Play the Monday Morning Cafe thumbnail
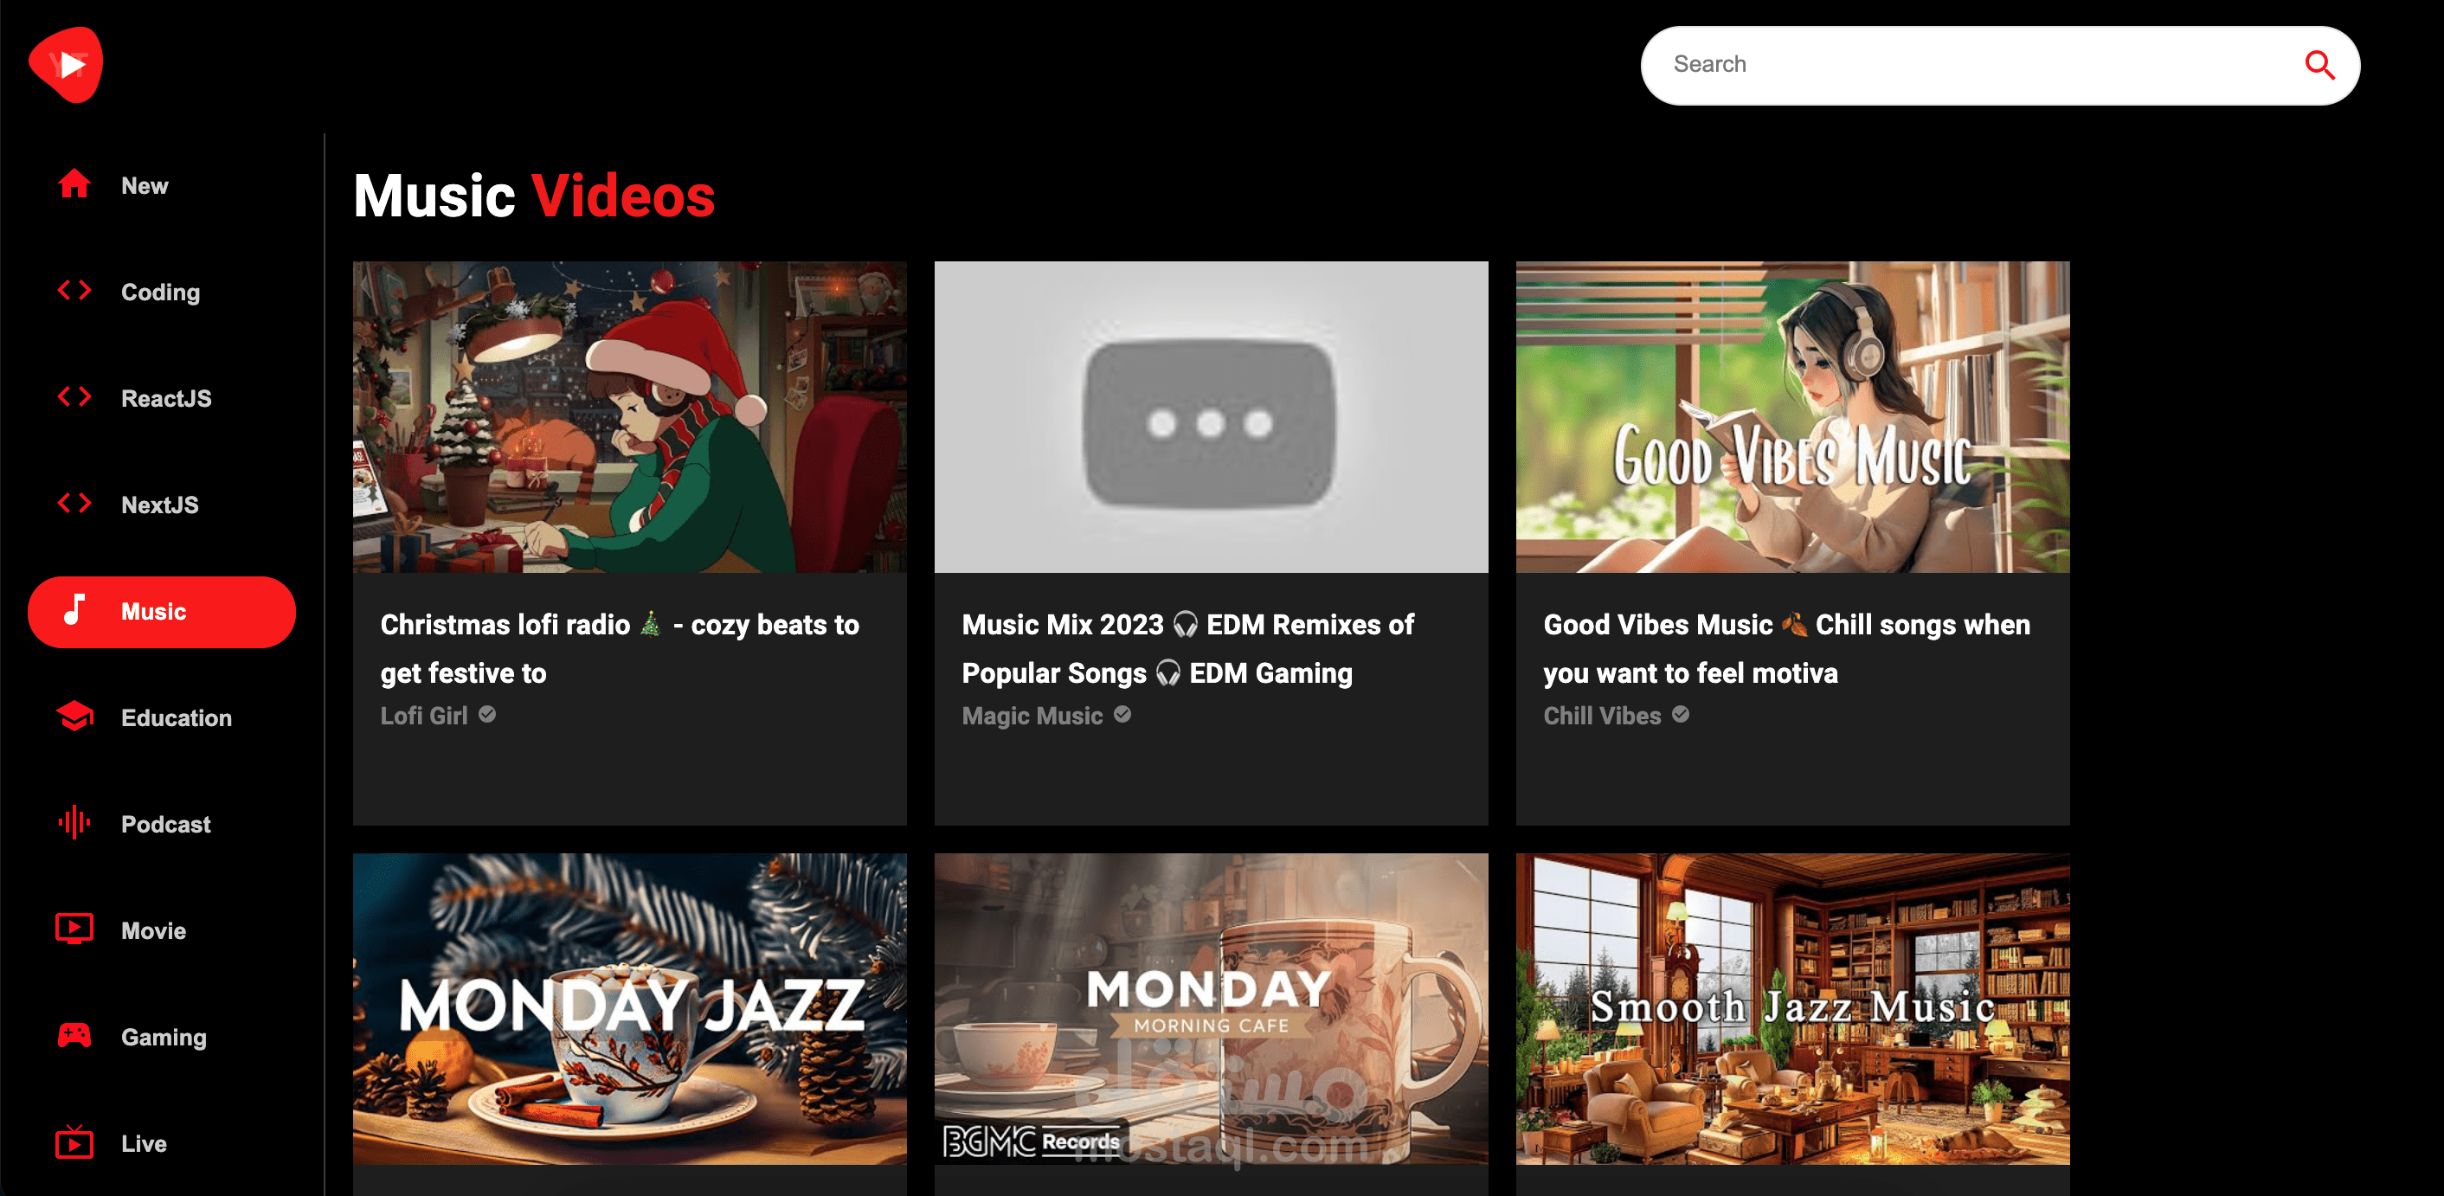2444x1196 pixels. coord(1212,1008)
